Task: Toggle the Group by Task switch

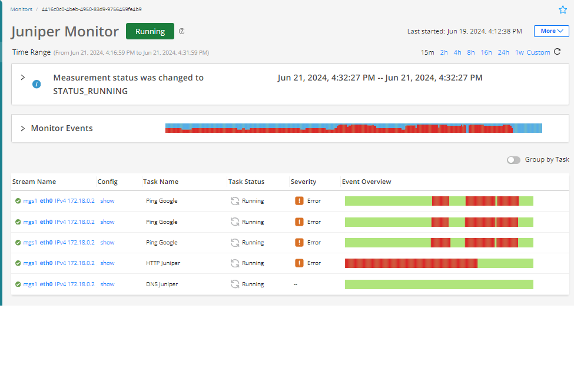Action: tap(513, 160)
